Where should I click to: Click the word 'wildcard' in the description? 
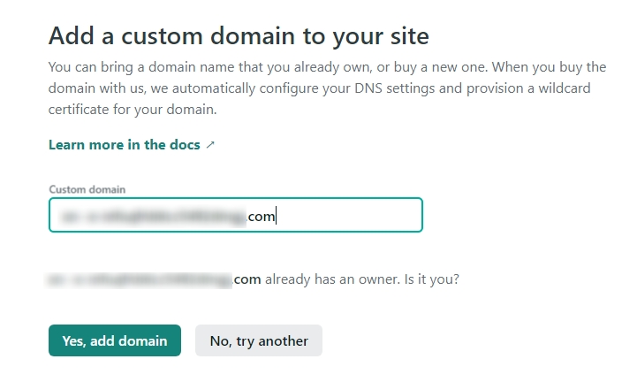tap(565, 88)
